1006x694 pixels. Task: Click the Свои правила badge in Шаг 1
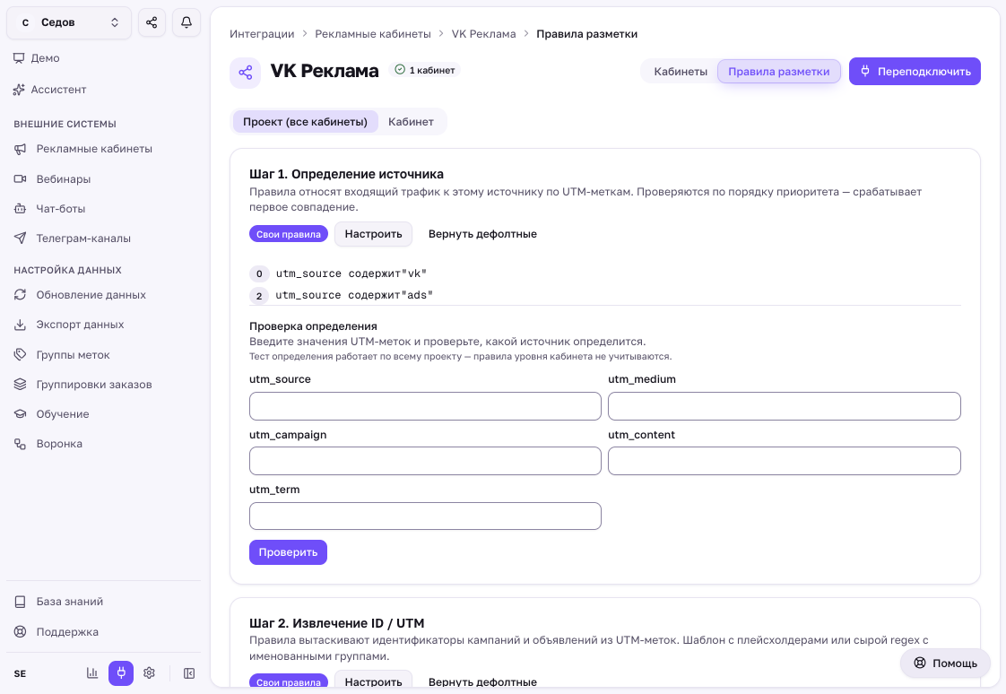(x=289, y=234)
